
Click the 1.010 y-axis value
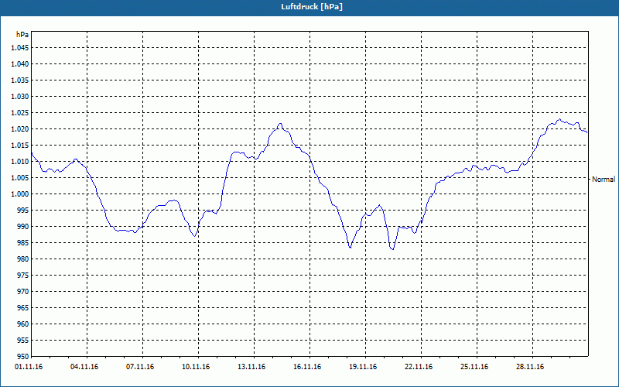click(20, 162)
